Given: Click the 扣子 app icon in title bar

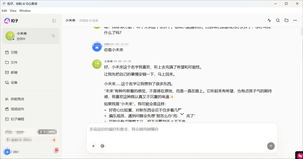Looking at the screenshot, I should coord(4,4).
